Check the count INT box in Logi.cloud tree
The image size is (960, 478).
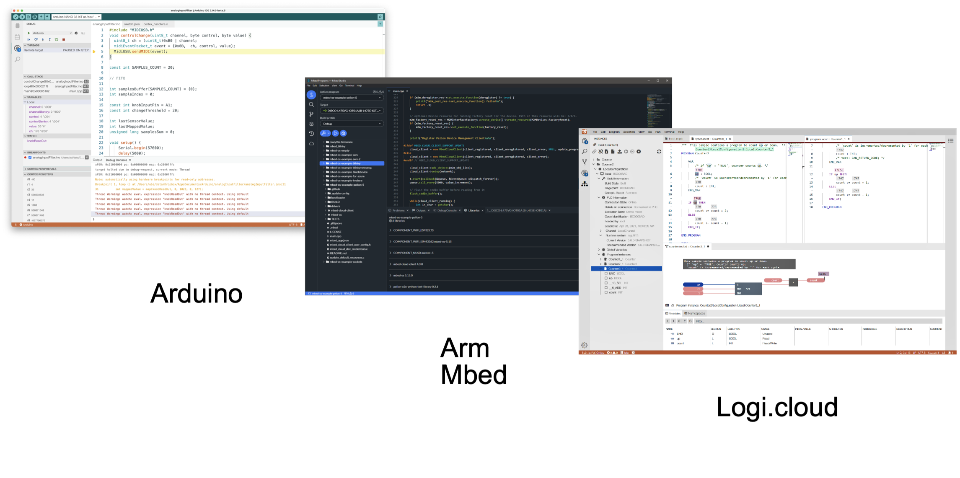(x=606, y=292)
